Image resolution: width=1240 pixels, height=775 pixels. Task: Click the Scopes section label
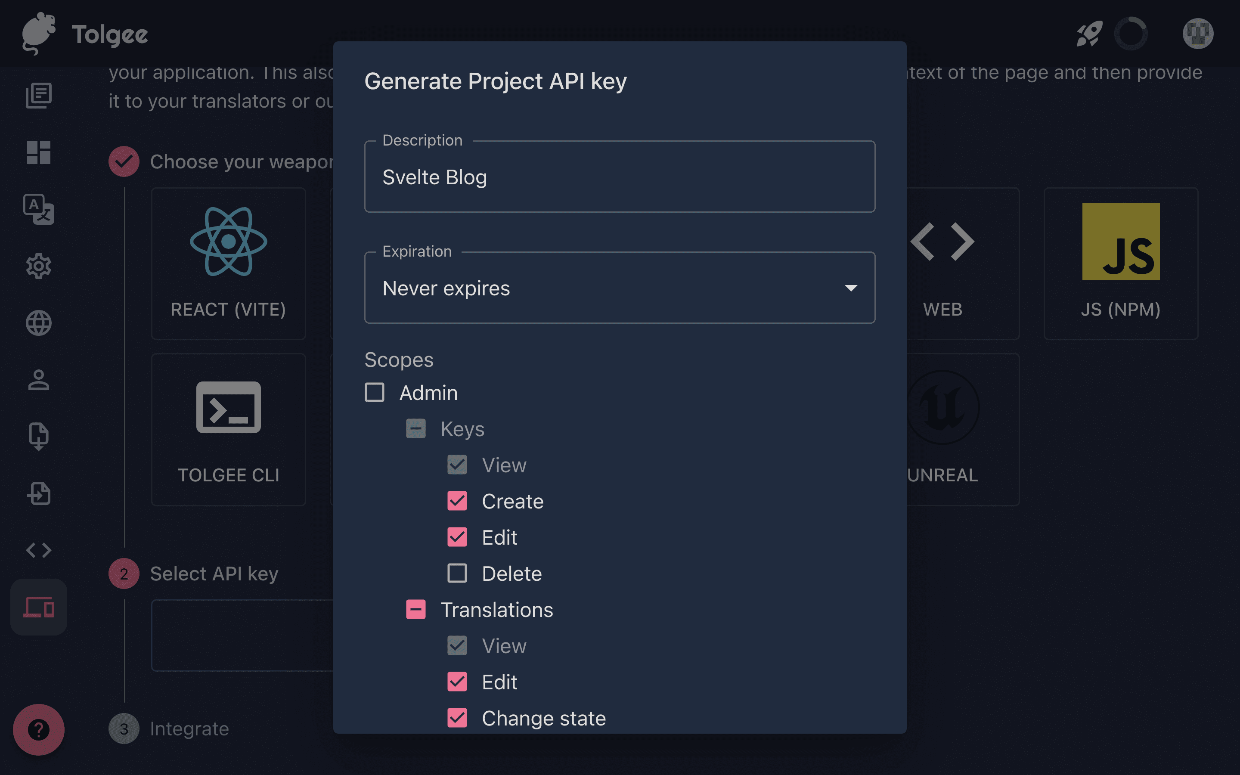point(399,360)
